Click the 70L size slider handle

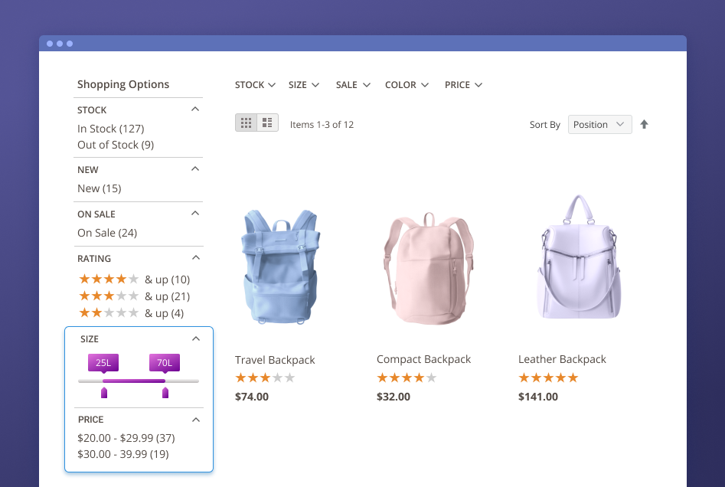(x=165, y=393)
